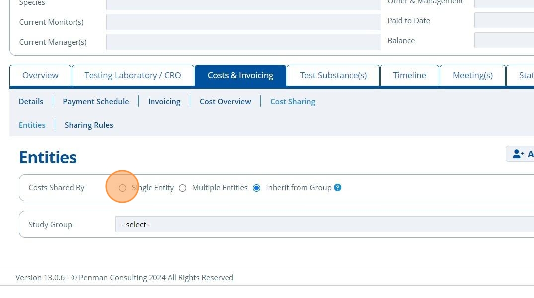Select the Multiple Entities radio button
The image size is (534, 298).
(182, 188)
